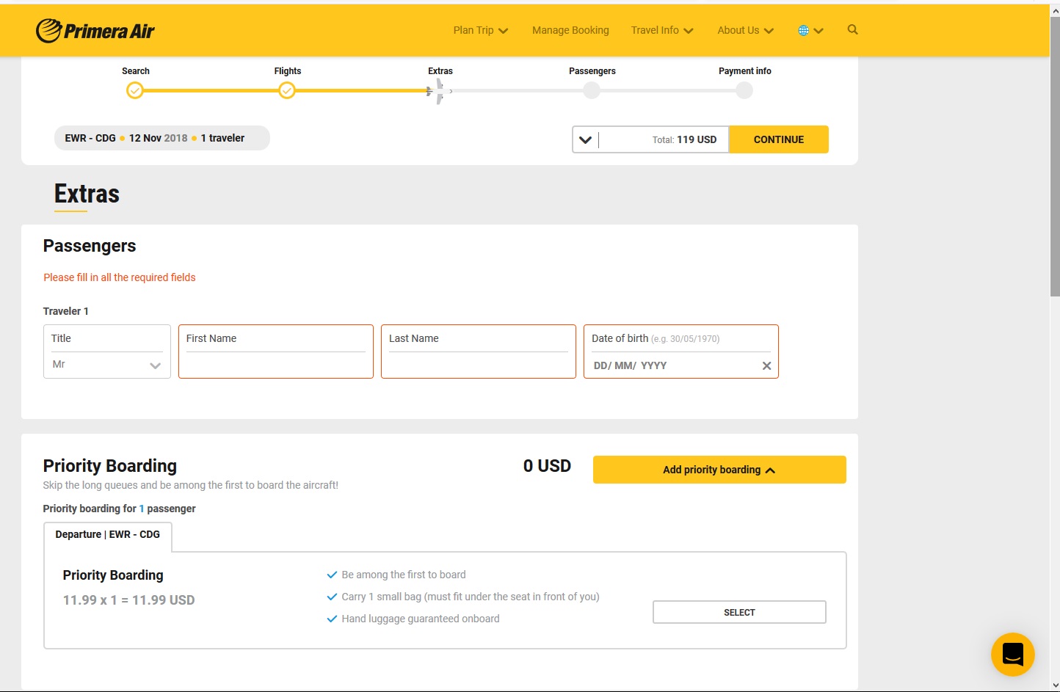Click the '0 USD' priority boarding price
The height and width of the screenshot is (692, 1060).
[x=547, y=466]
